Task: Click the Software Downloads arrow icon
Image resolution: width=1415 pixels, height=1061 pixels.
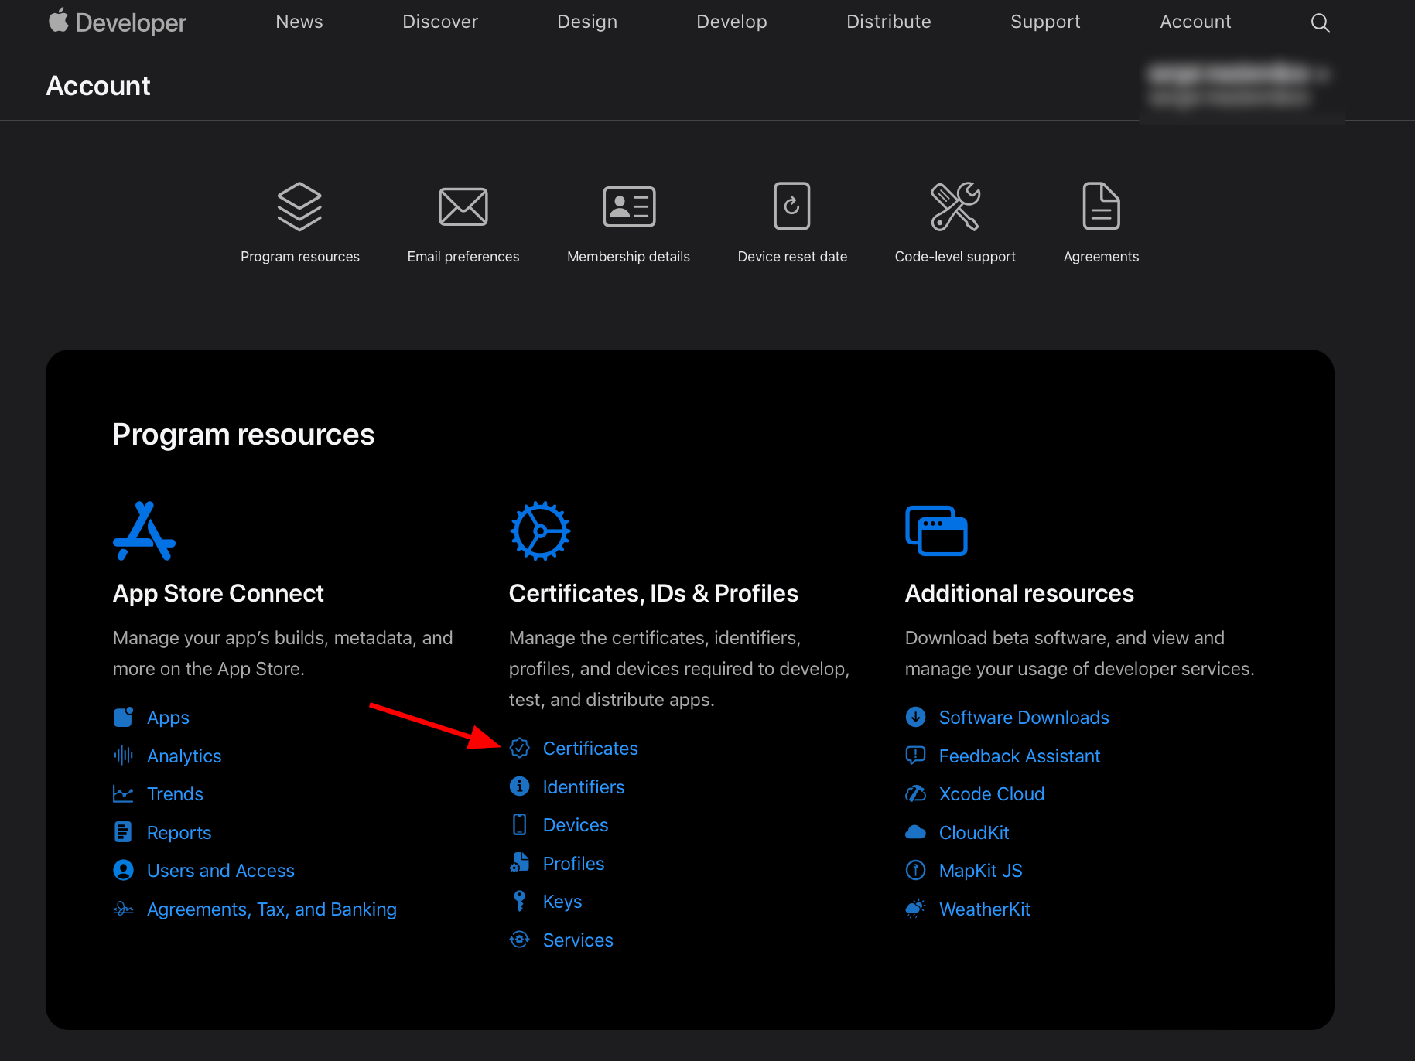Action: (916, 718)
